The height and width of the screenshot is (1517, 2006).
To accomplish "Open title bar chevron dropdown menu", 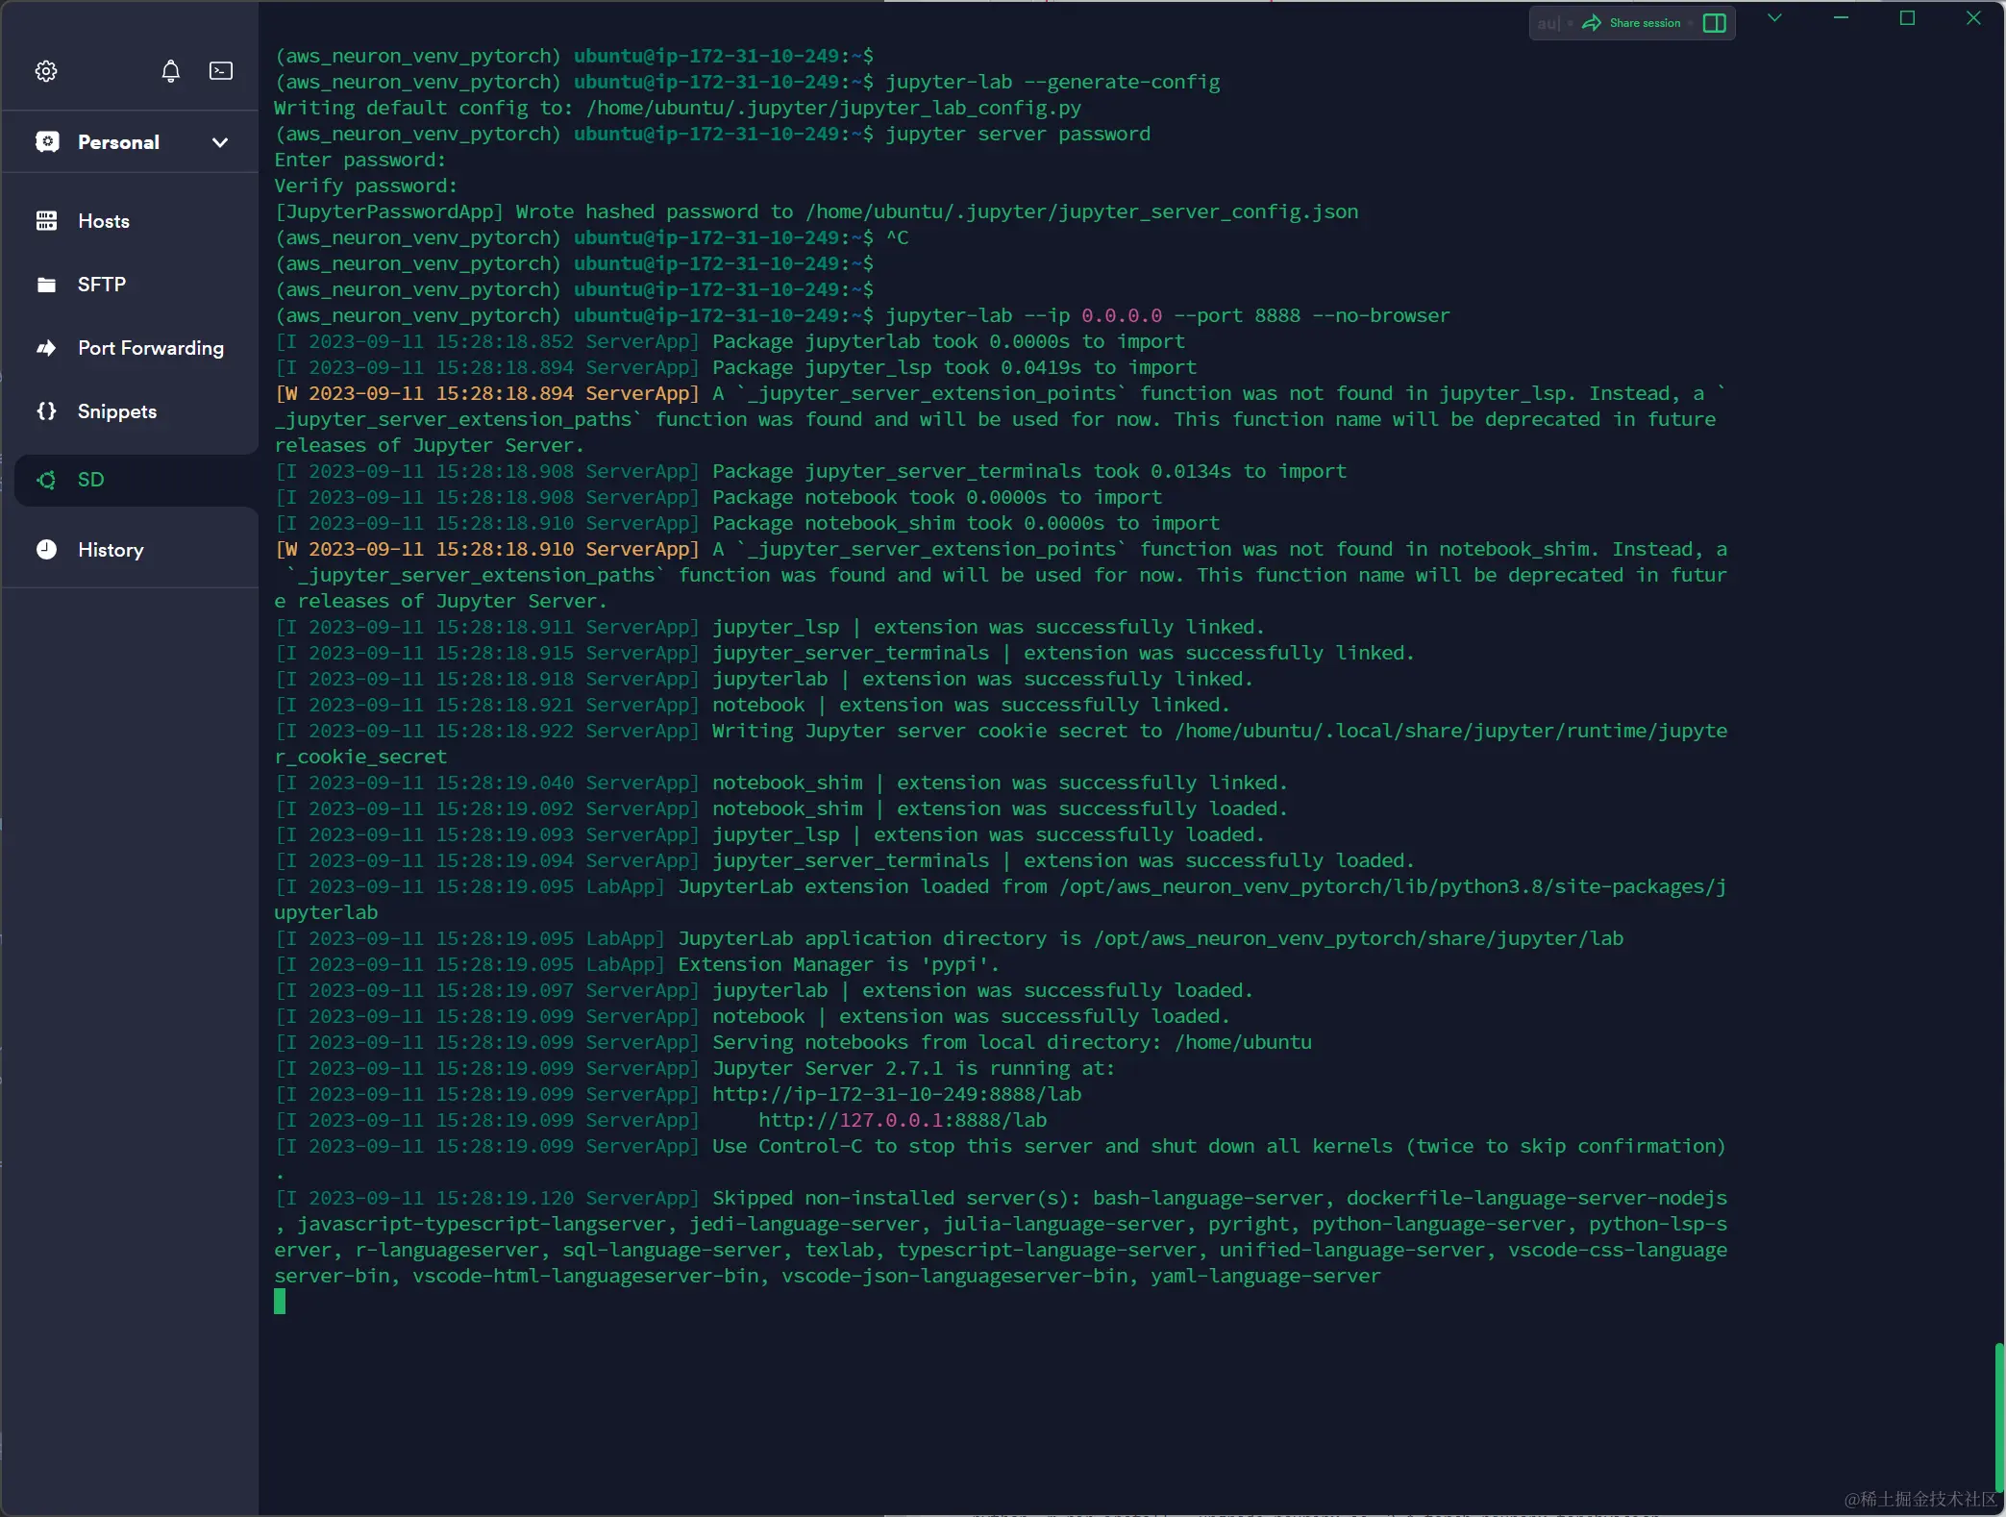I will click(1774, 18).
